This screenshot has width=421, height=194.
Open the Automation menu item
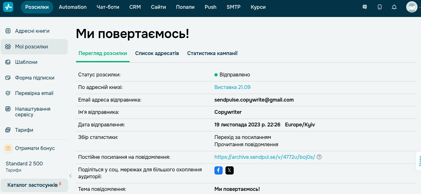pyautogui.click(x=73, y=7)
